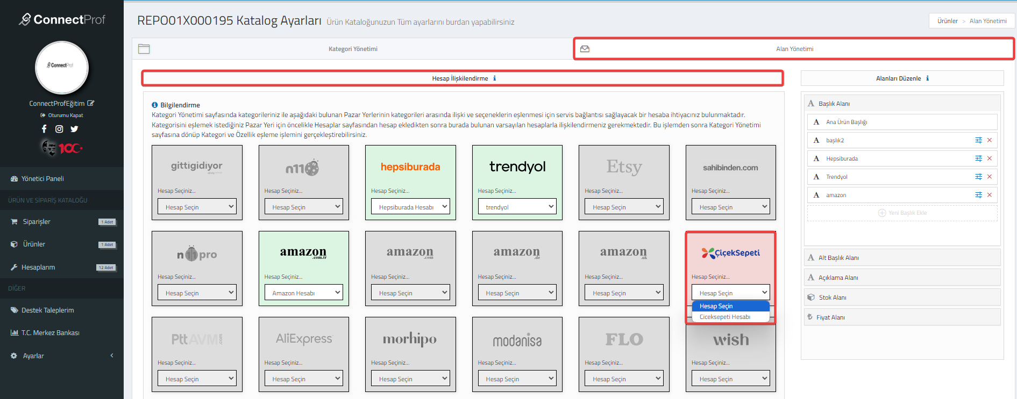Open settings sliders icon for amazon field

coord(979,195)
